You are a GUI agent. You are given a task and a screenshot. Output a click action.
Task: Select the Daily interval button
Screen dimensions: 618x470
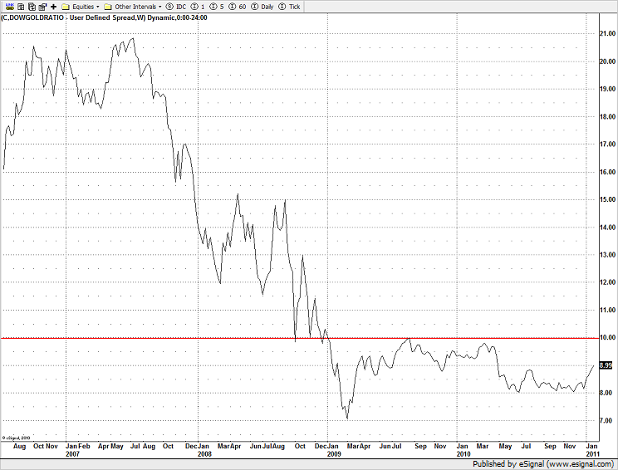(262, 7)
